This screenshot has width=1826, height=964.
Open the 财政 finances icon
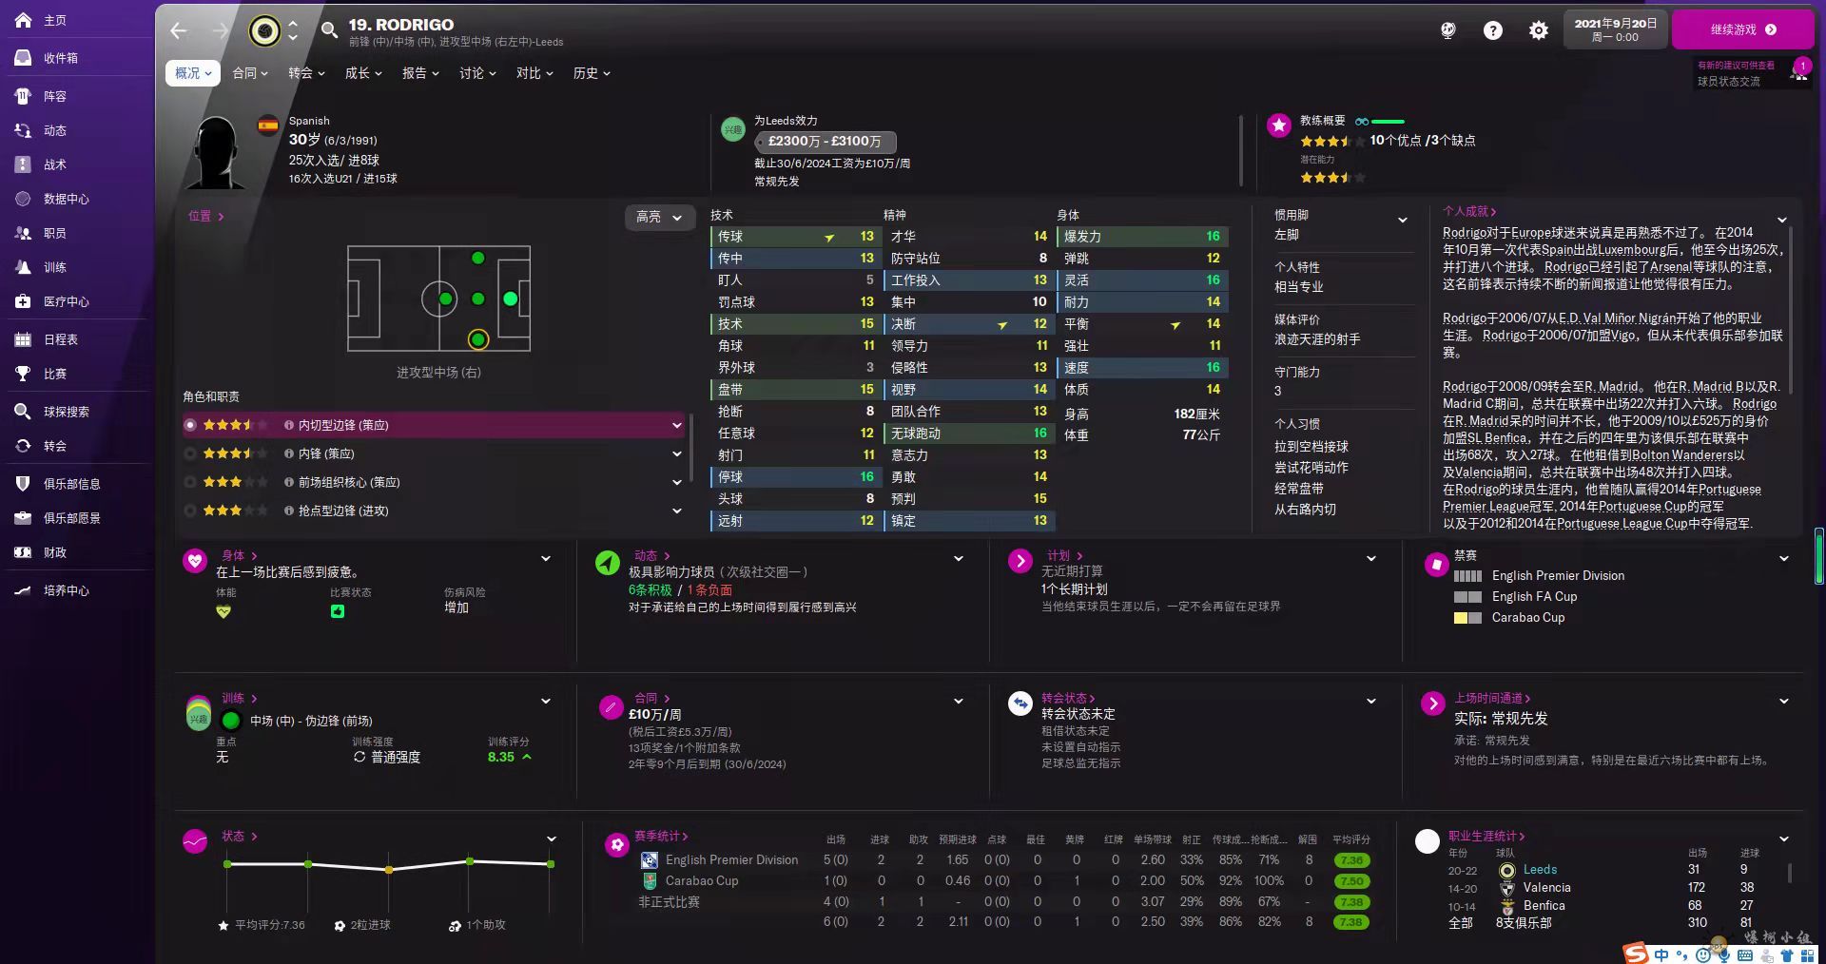[24, 552]
